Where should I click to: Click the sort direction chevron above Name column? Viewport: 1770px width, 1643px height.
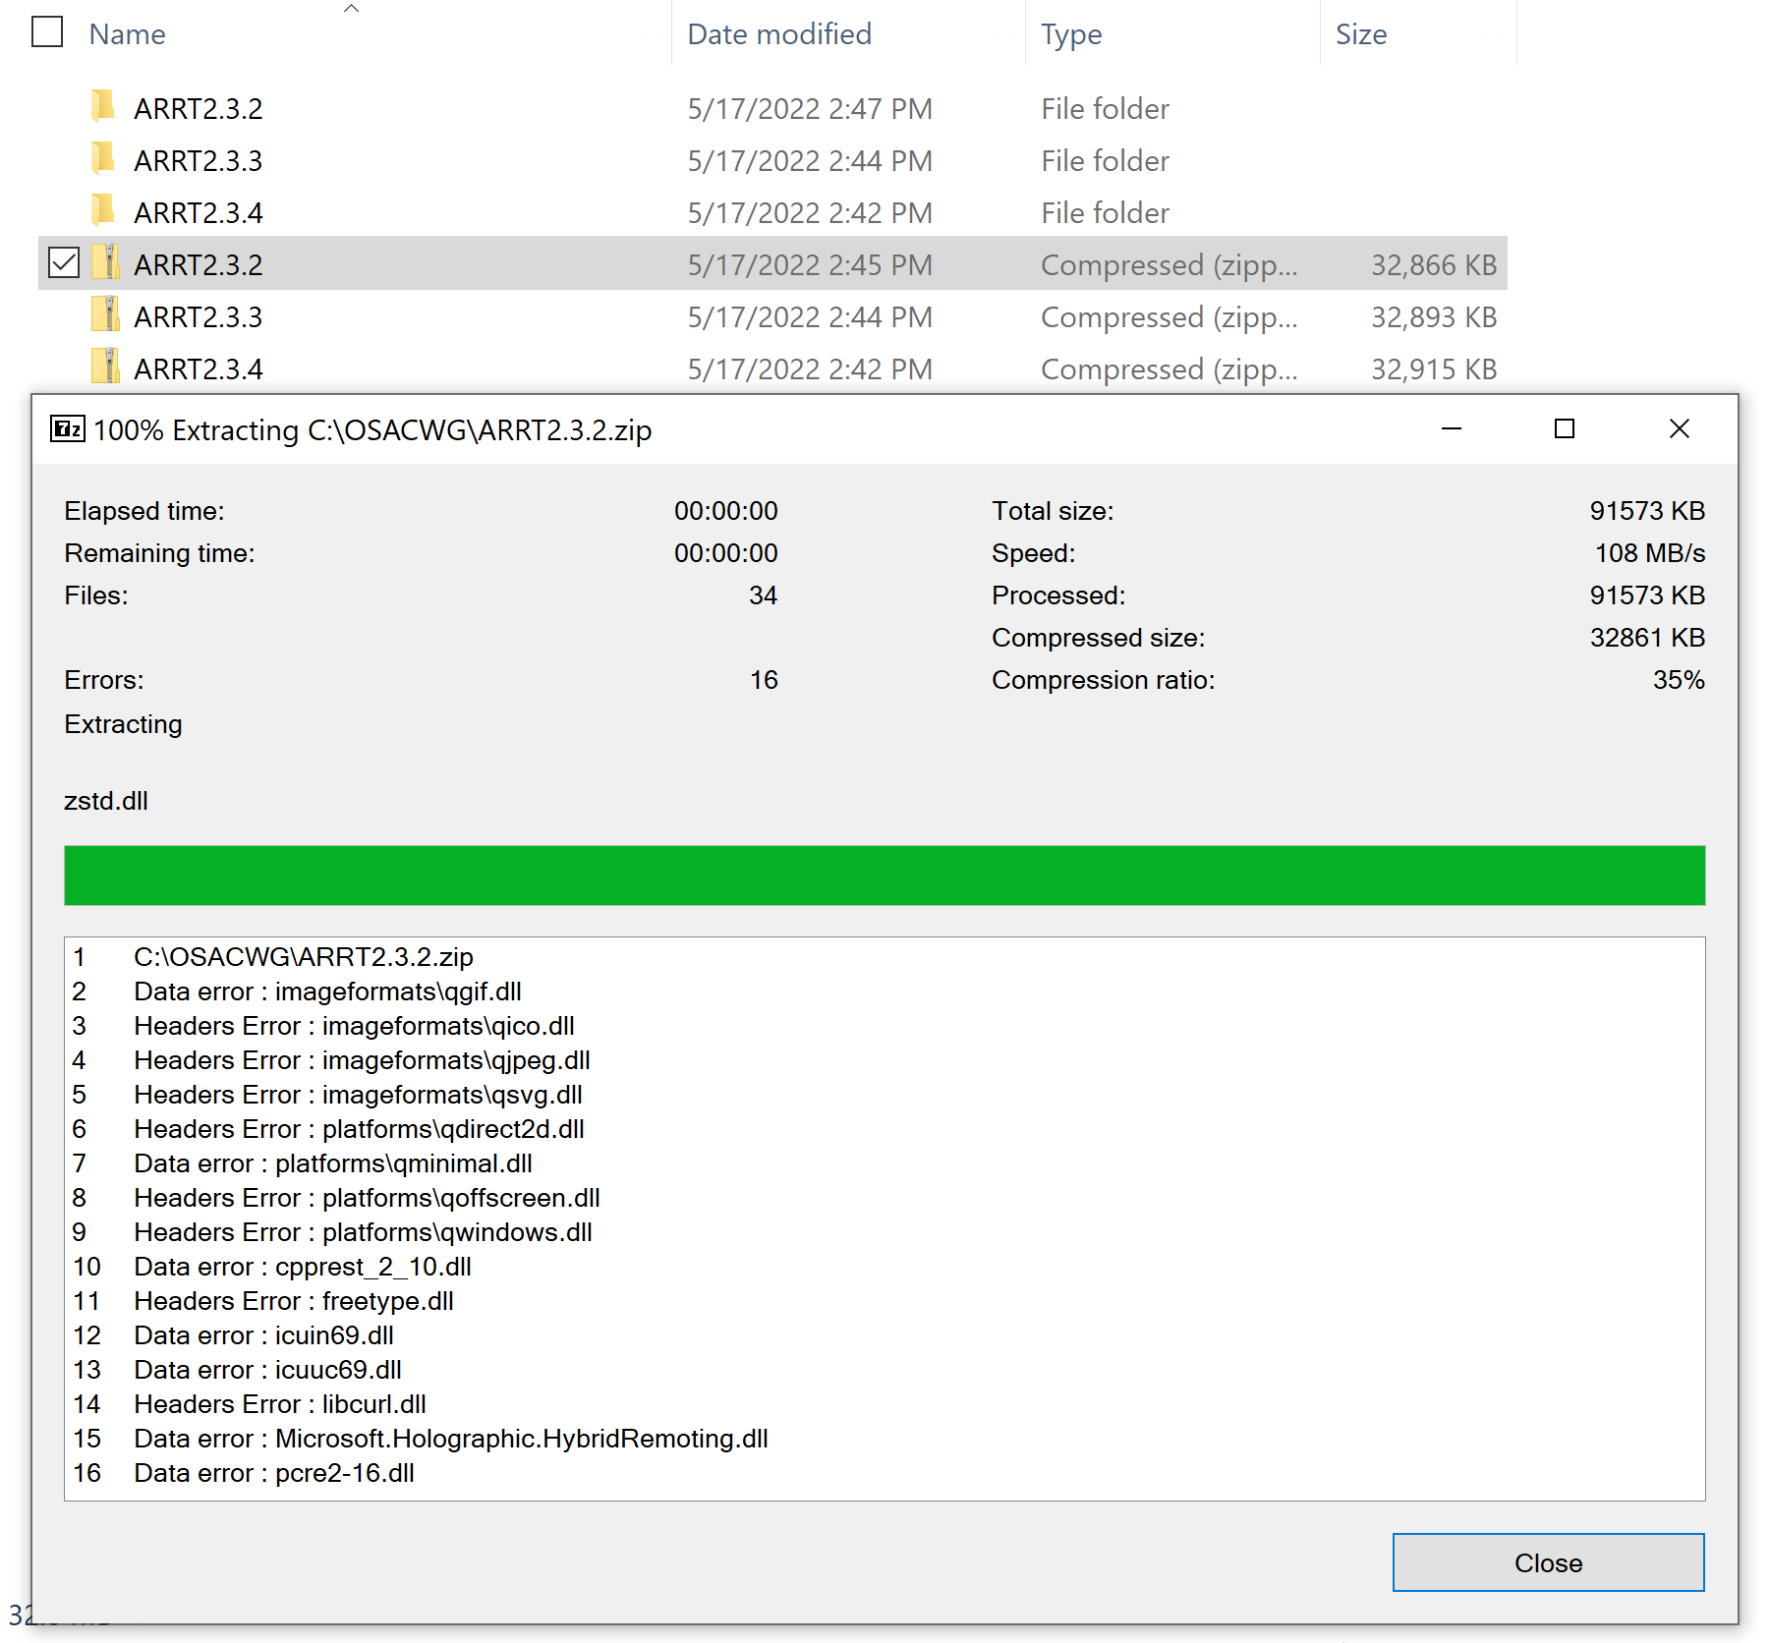tap(351, 8)
